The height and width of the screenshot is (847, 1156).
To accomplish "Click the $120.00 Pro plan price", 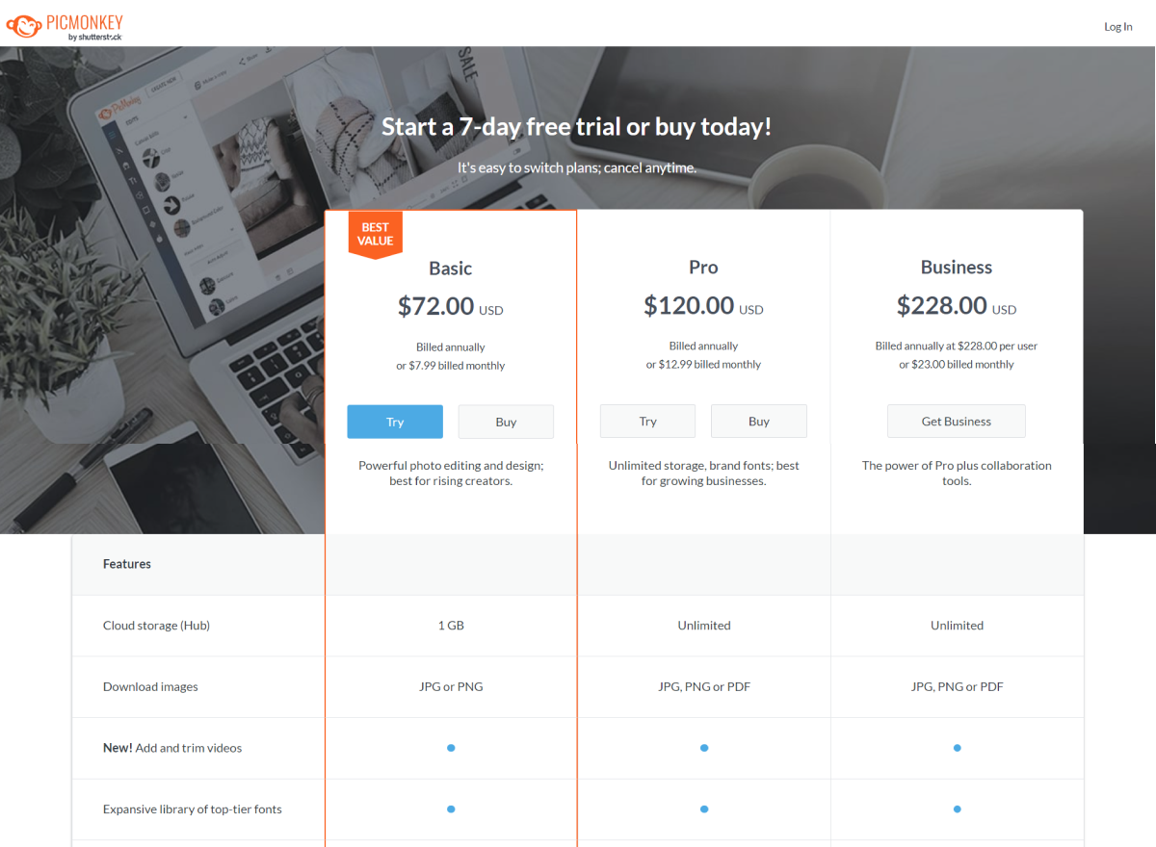I will [x=689, y=306].
